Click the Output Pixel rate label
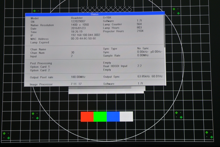The image size is (220, 147). point(42,77)
